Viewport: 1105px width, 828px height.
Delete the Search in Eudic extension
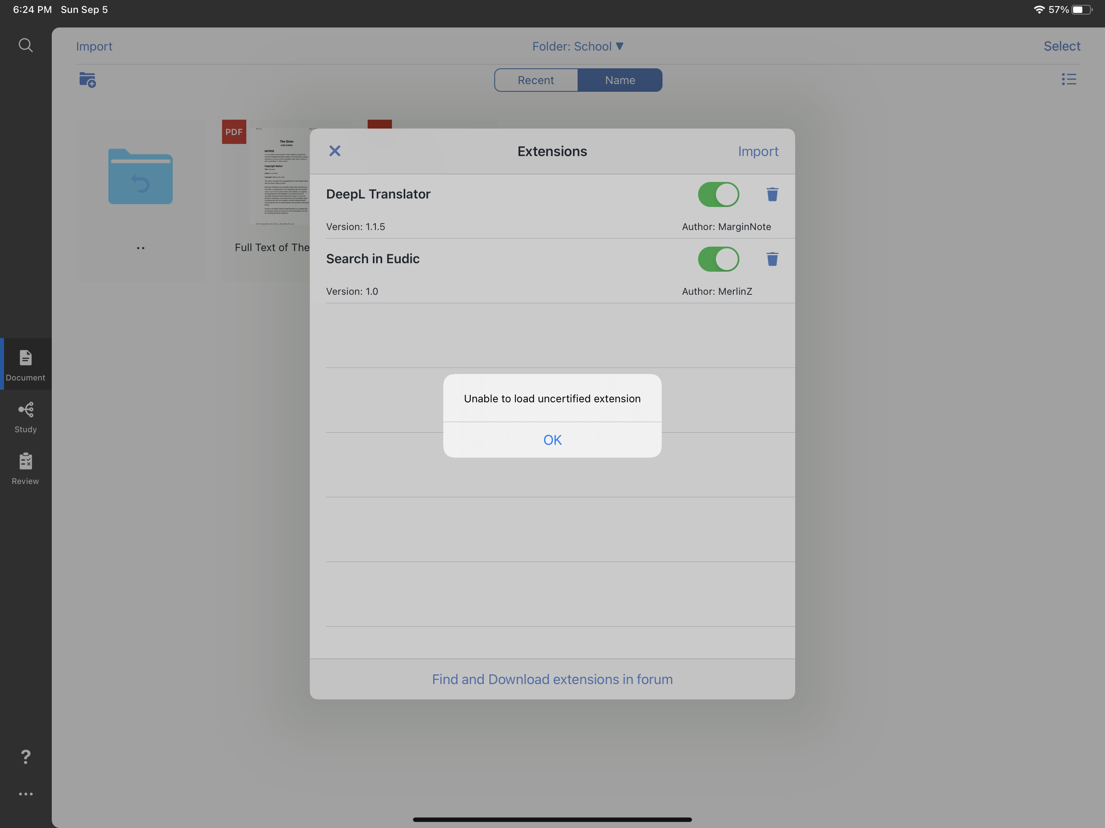click(x=772, y=259)
